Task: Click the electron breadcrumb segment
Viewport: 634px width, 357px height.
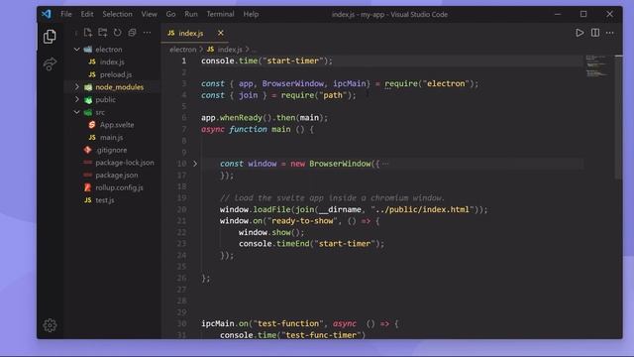Action: coord(182,50)
